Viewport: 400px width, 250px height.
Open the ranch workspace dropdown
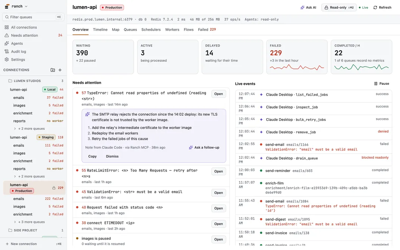tap(16, 6)
